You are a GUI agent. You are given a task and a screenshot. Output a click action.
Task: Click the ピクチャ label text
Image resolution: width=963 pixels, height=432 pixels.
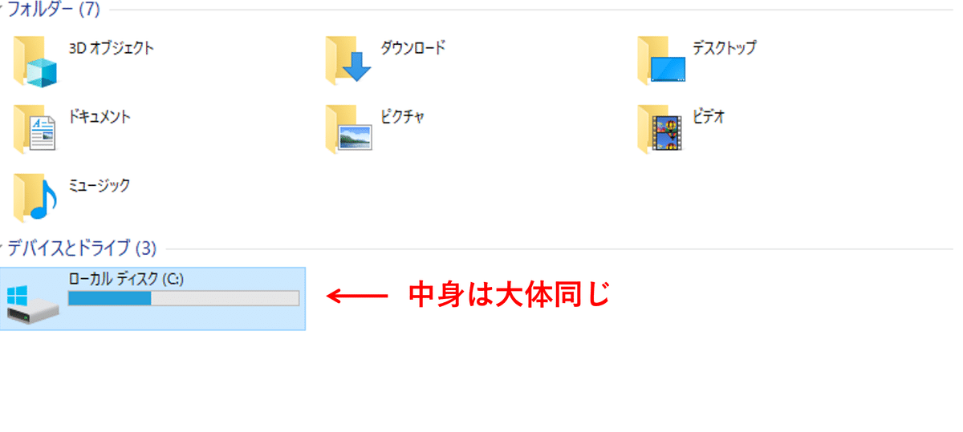(x=402, y=117)
